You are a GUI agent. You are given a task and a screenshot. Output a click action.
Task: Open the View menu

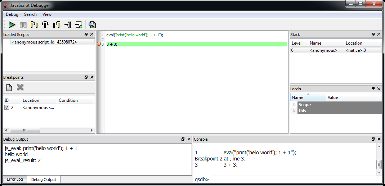47,14
